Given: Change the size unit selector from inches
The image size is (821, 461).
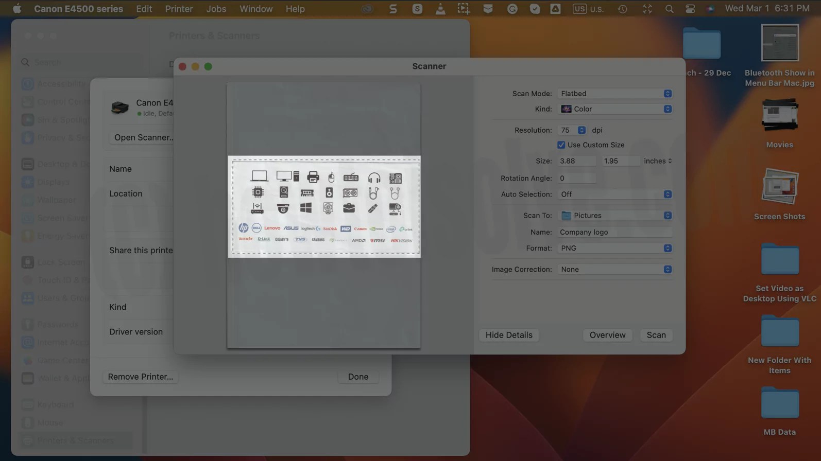Looking at the screenshot, I should [x=658, y=161].
